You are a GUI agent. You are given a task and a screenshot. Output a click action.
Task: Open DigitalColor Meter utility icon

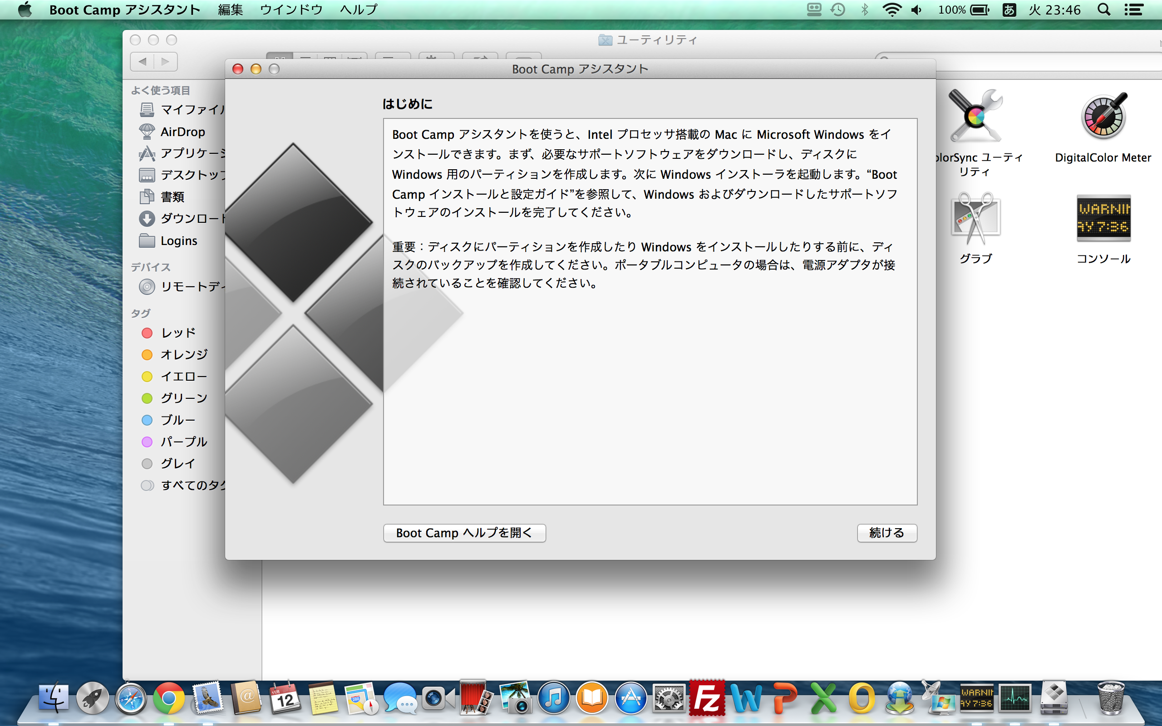[1103, 117]
